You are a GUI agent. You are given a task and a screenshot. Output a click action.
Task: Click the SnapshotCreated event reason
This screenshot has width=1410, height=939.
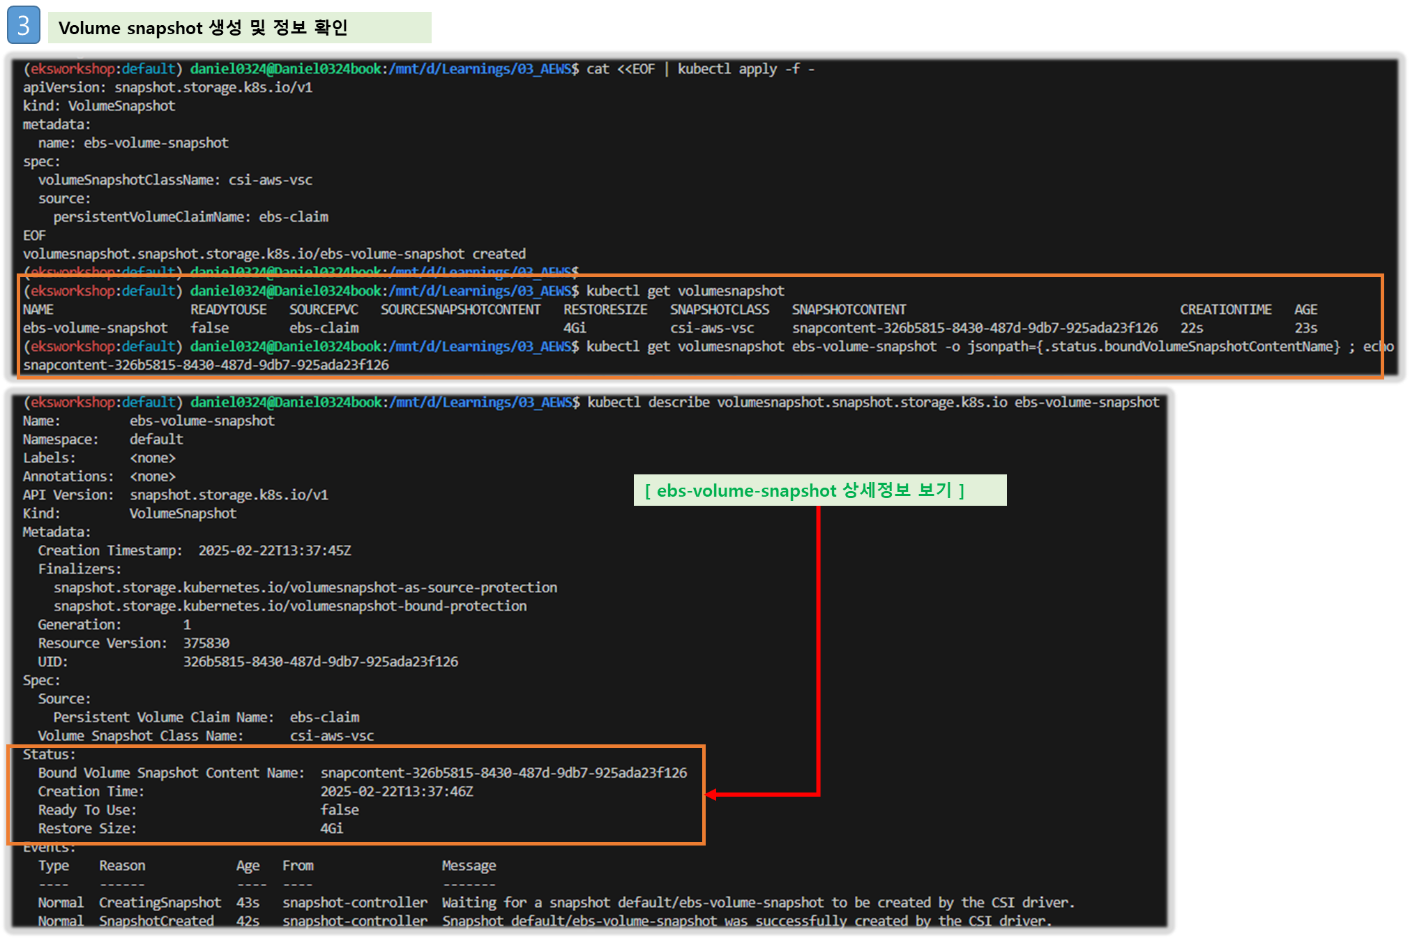156,921
